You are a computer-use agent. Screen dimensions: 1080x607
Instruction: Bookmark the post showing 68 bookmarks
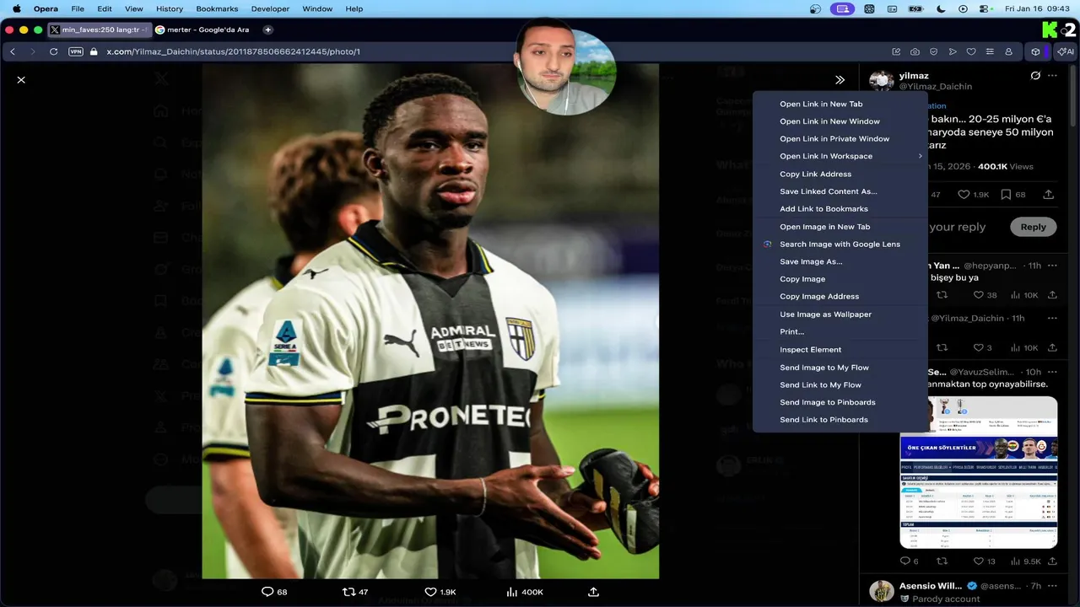pos(1006,195)
